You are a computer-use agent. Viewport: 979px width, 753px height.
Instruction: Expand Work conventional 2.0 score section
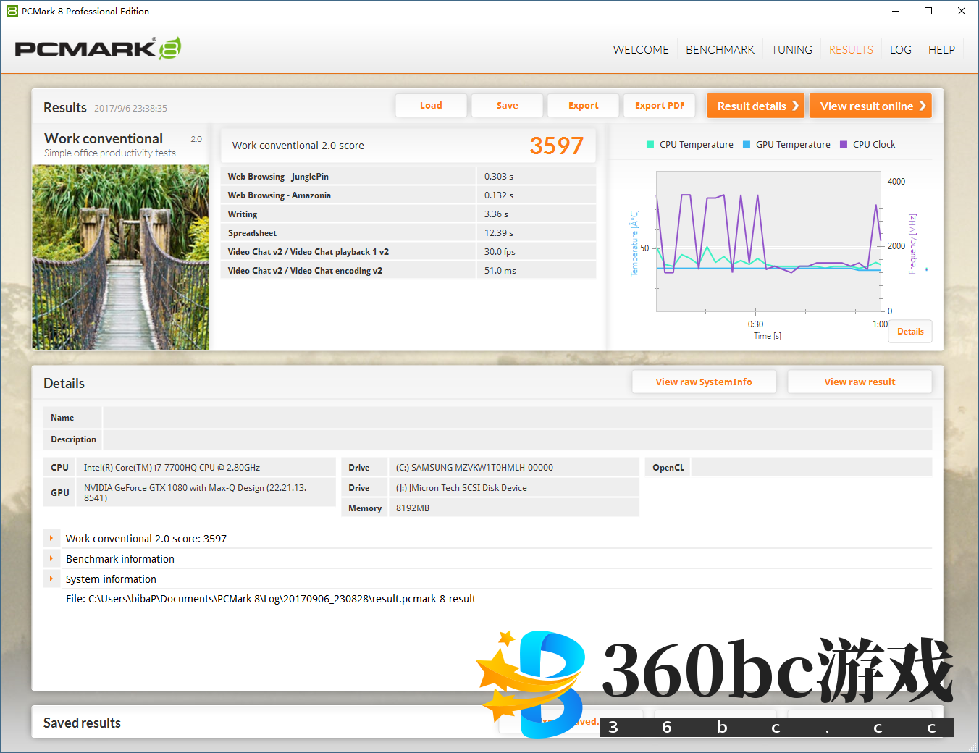[51, 539]
